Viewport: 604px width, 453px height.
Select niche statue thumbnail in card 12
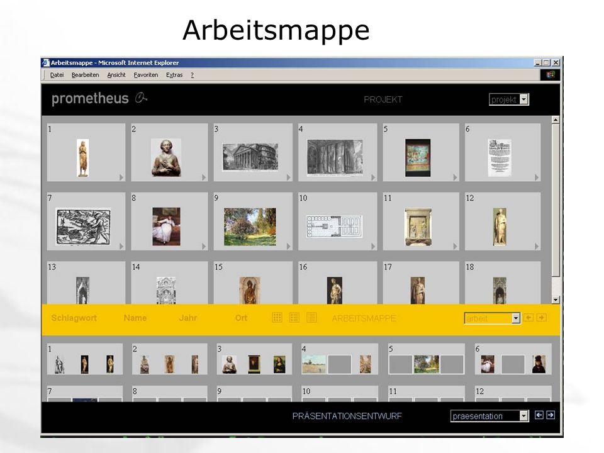[x=500, y=227]
